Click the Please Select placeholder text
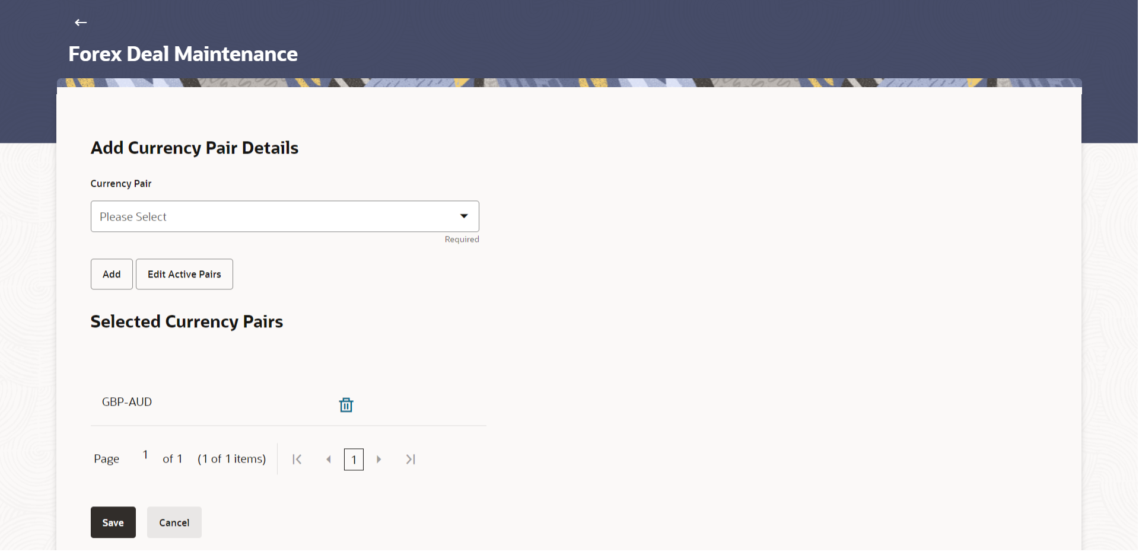This screenshot has height=555, width=1139. pos(133,217)
